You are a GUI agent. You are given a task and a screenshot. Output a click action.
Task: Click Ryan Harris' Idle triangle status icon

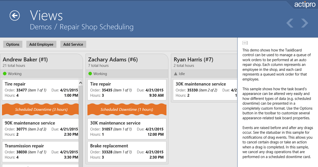click(x=175, y=74)
